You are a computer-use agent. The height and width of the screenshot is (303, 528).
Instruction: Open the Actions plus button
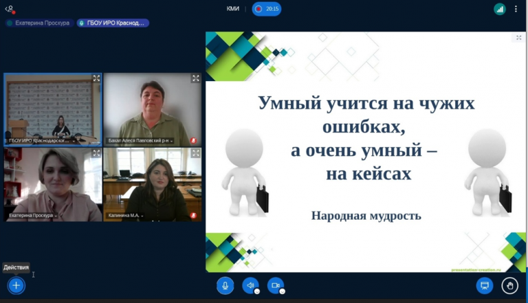tap(16, 285)
